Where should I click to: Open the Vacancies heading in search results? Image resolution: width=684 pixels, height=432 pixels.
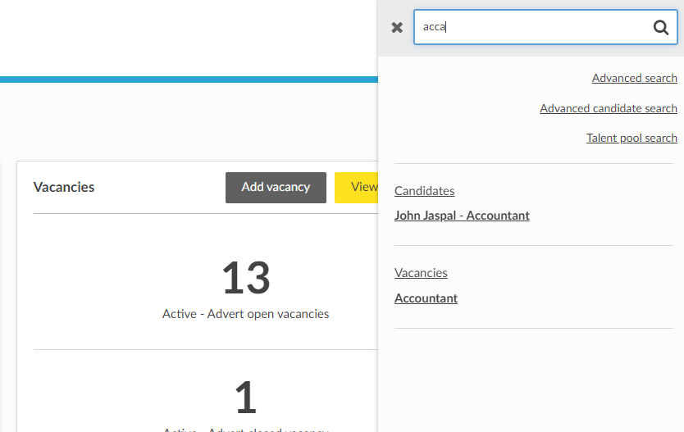click(x=421, y=272)
